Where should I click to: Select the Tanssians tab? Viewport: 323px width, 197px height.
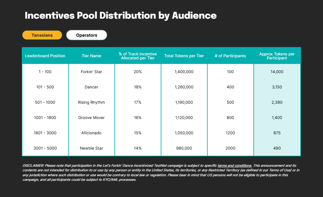pyautogui.click(x=42, y=35)
